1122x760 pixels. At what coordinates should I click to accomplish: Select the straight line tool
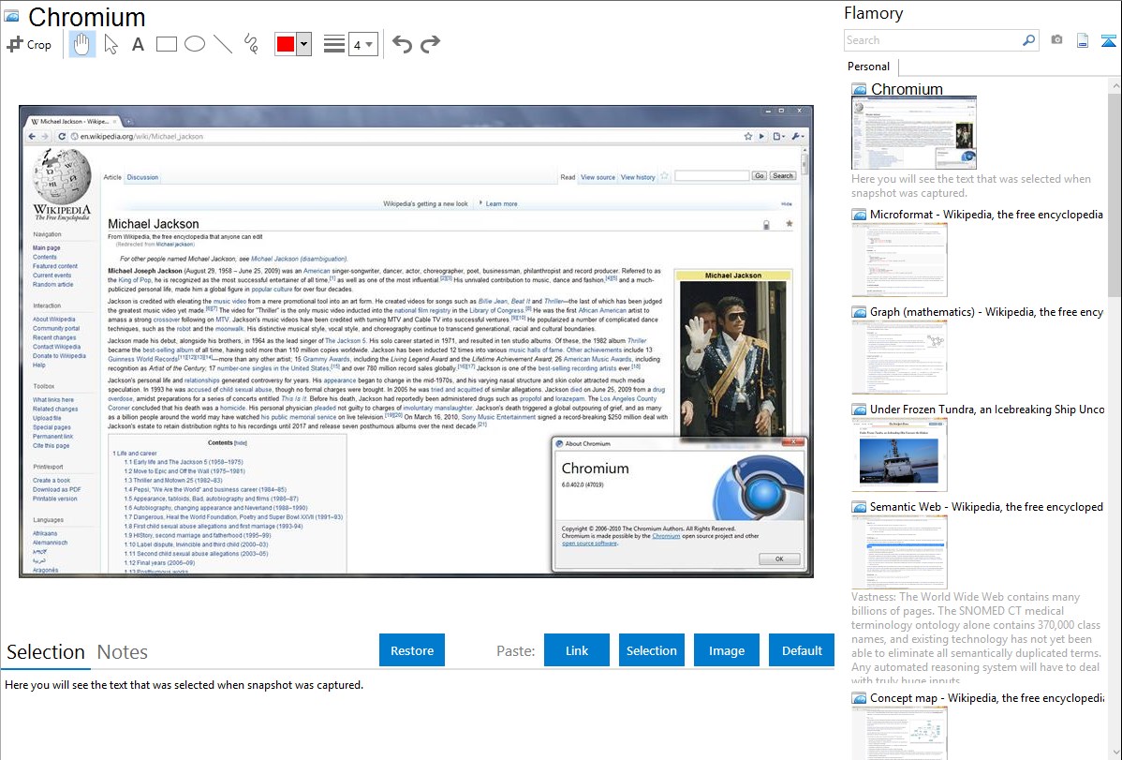point(223,44)
